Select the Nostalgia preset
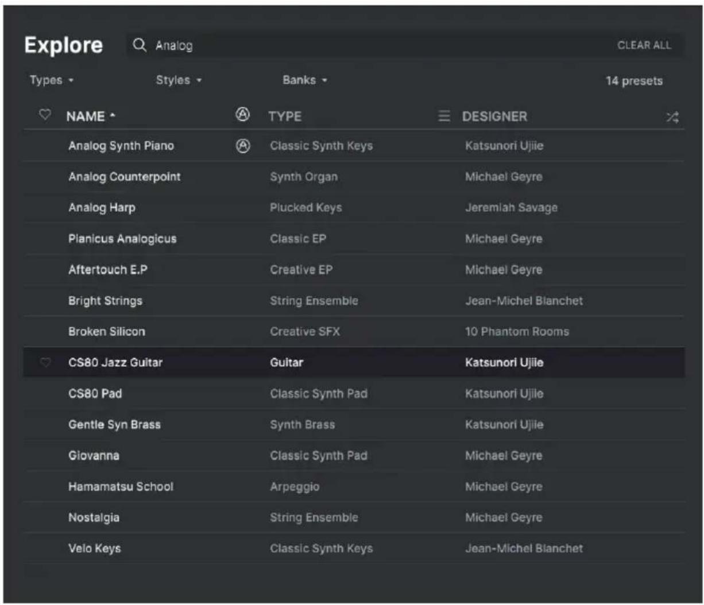 pos(354,518)
